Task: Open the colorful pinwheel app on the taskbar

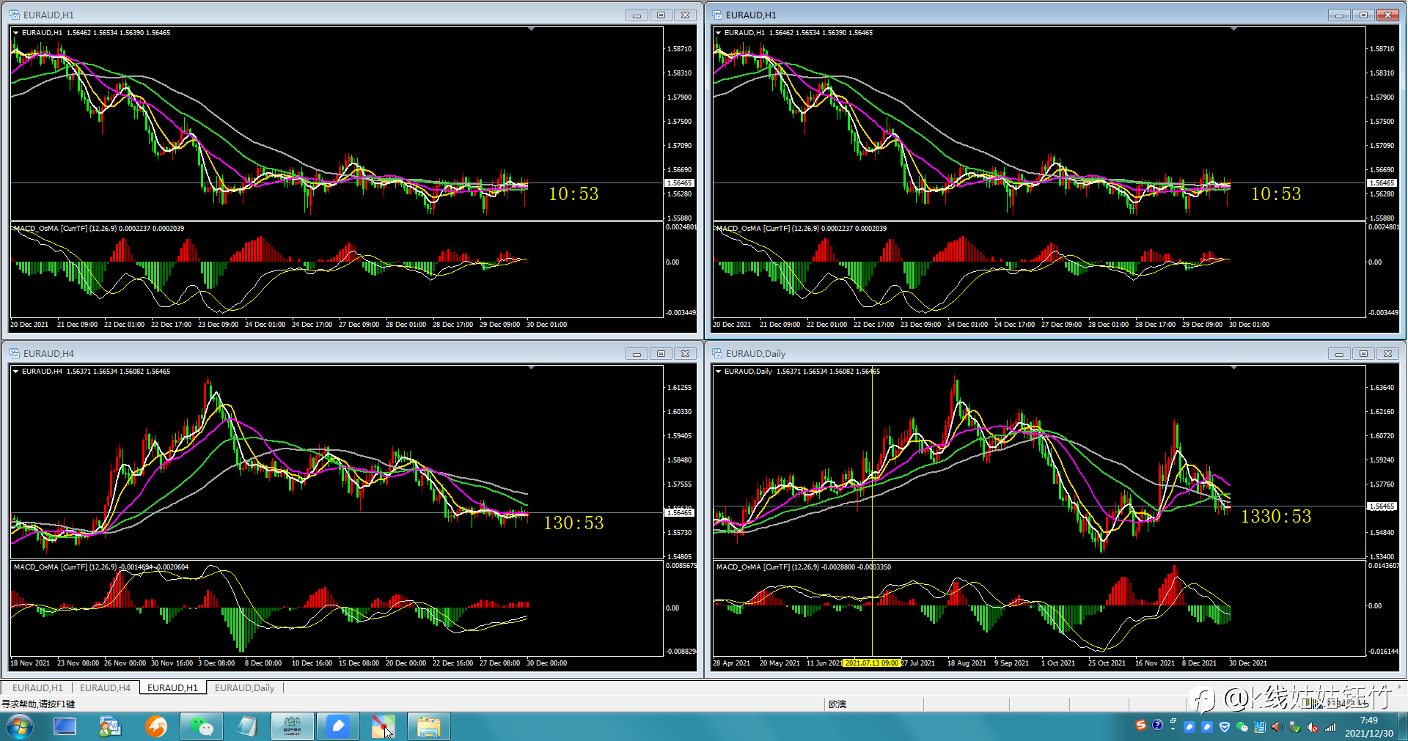Action: pyautogui.click(x=384, y=726)
